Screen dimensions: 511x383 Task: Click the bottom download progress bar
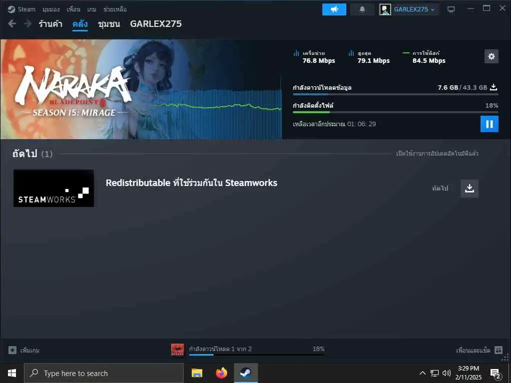(256, 355)
